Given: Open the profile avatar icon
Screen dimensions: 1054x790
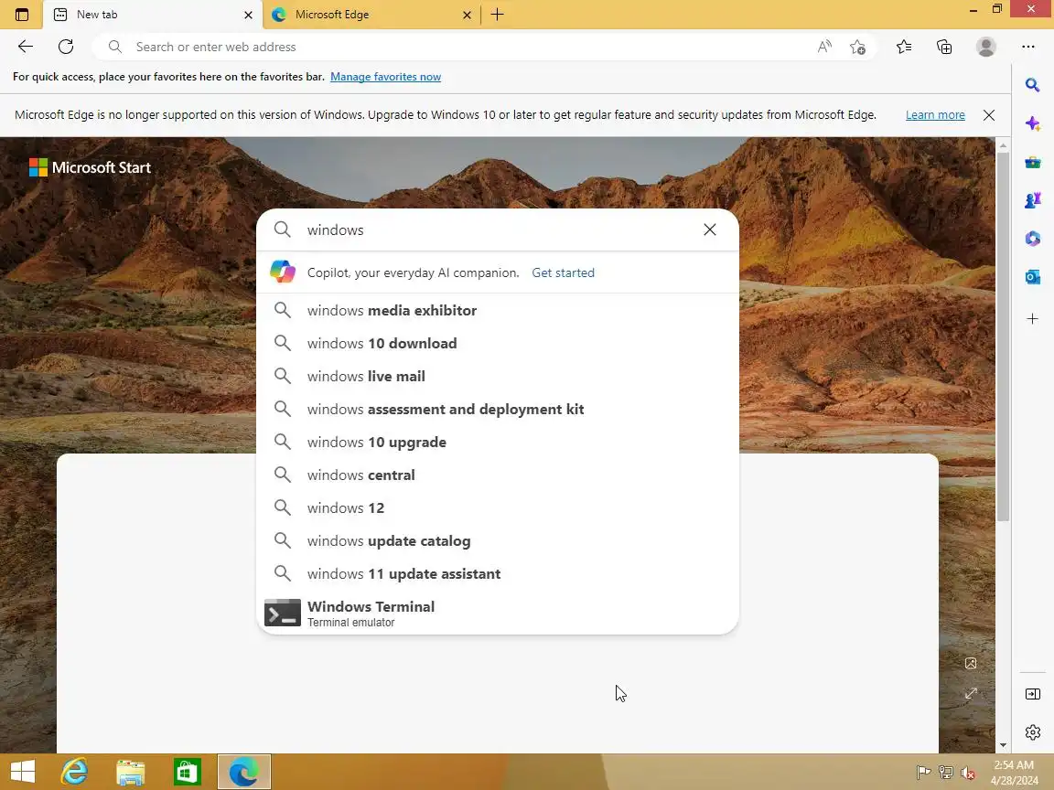Looking at the screenshot, I should [985, 47].
